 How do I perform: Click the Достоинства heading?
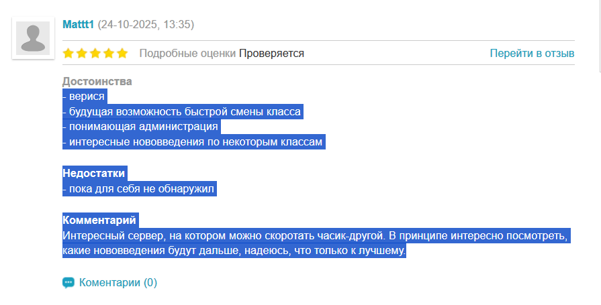tap(97, 82)
